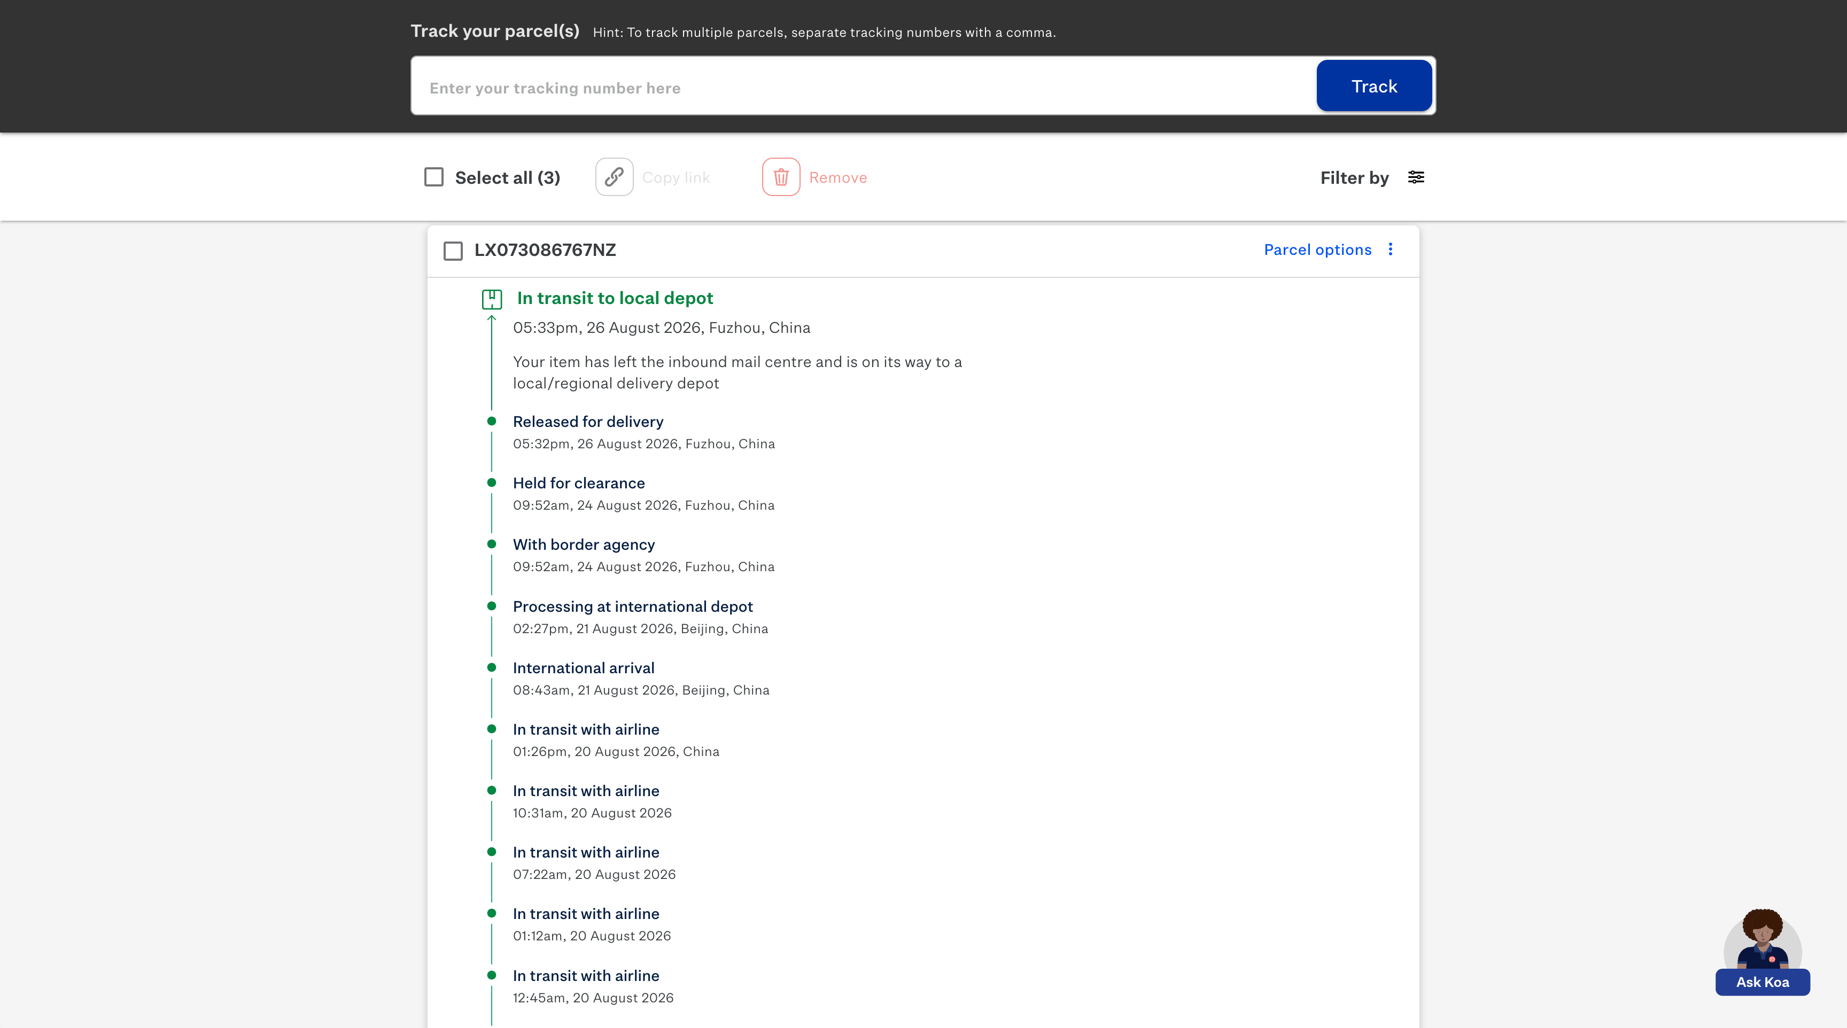The image size is (1847, 1028).
Task: Click tracking number LX073086767NZ text
Action: [545, 250]
